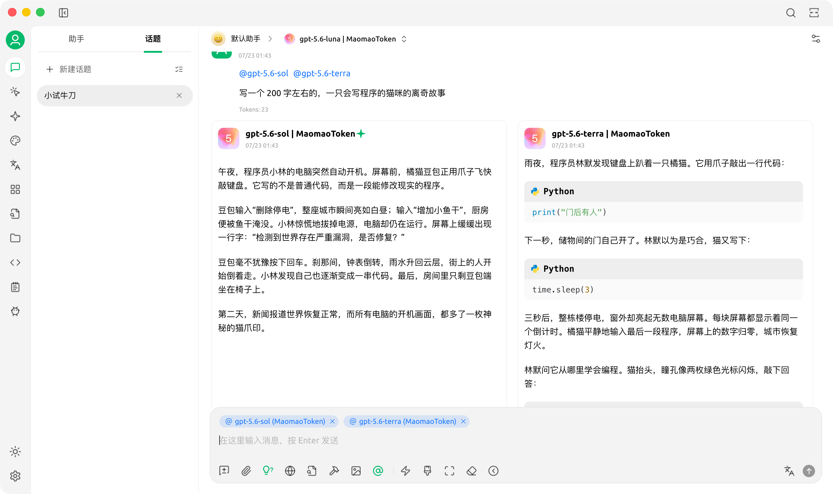
Task: Open the knowledge base icon in input toolbar
Action: [312, 471]
